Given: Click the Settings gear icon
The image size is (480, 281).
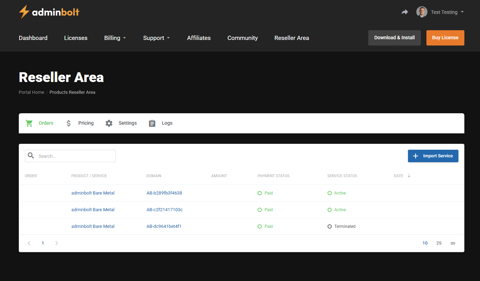Looking at the screenshot, I should click(109, 123).
